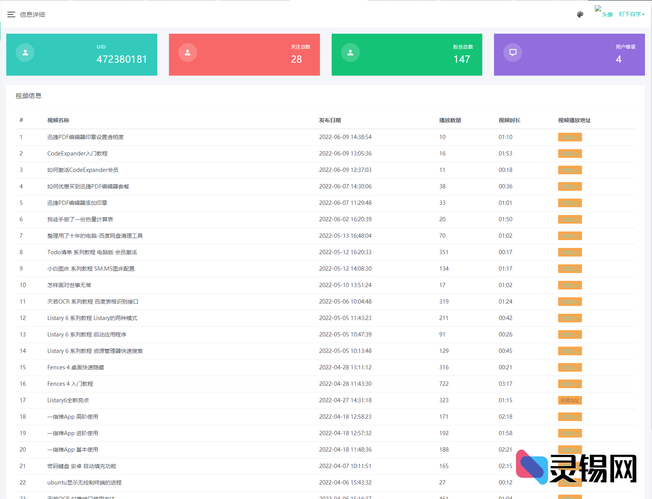
Task: Open 视频地址 button for Listary6全新亮点
Action: point(569,400)
